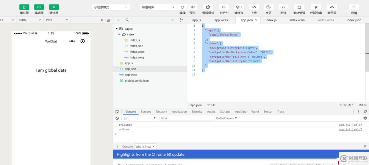Open devtools customize vertical dots menu
This screenshot has width=369, height=165.
(358, 112)
